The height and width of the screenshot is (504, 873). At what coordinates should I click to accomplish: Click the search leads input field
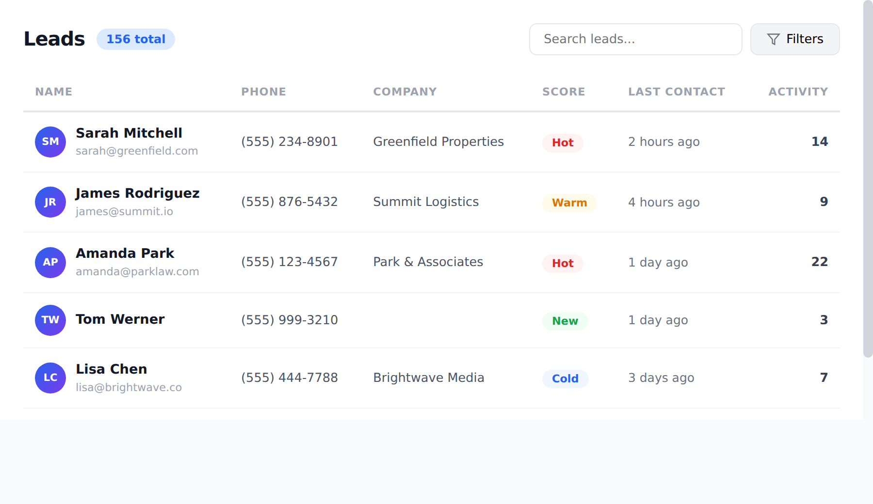[635, 39]
